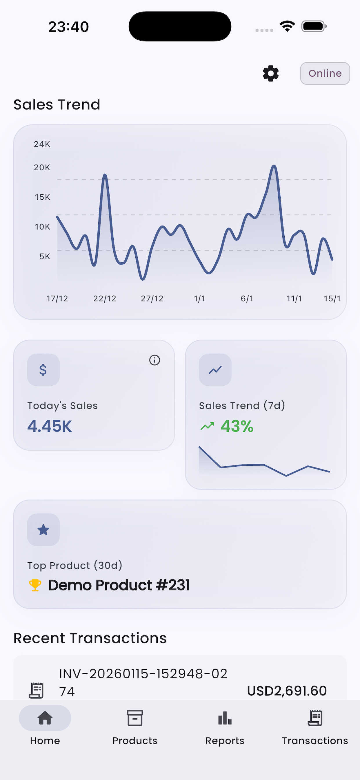This screenshot has height=780, width=360.
Task: Click the gold trophy icon
Action: tap(35, 585)
